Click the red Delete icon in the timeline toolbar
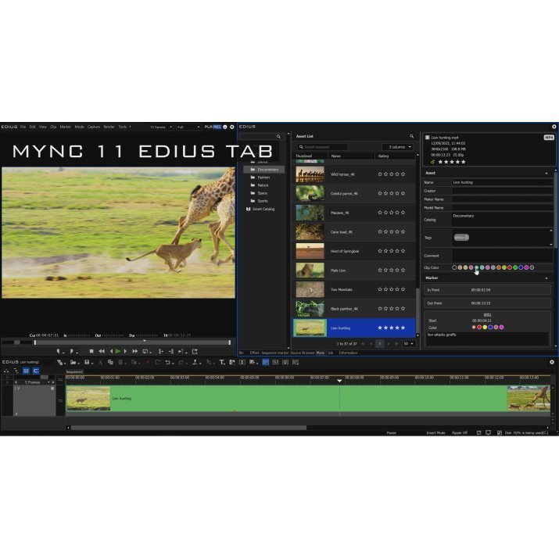Screen dimensions: 559x559 [148, 362]
